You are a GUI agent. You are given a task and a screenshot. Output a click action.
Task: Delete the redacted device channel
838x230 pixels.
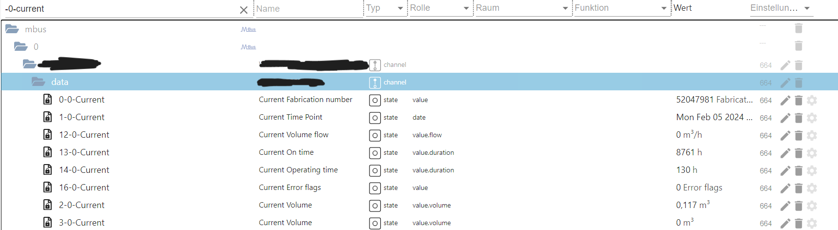(798, 65)
